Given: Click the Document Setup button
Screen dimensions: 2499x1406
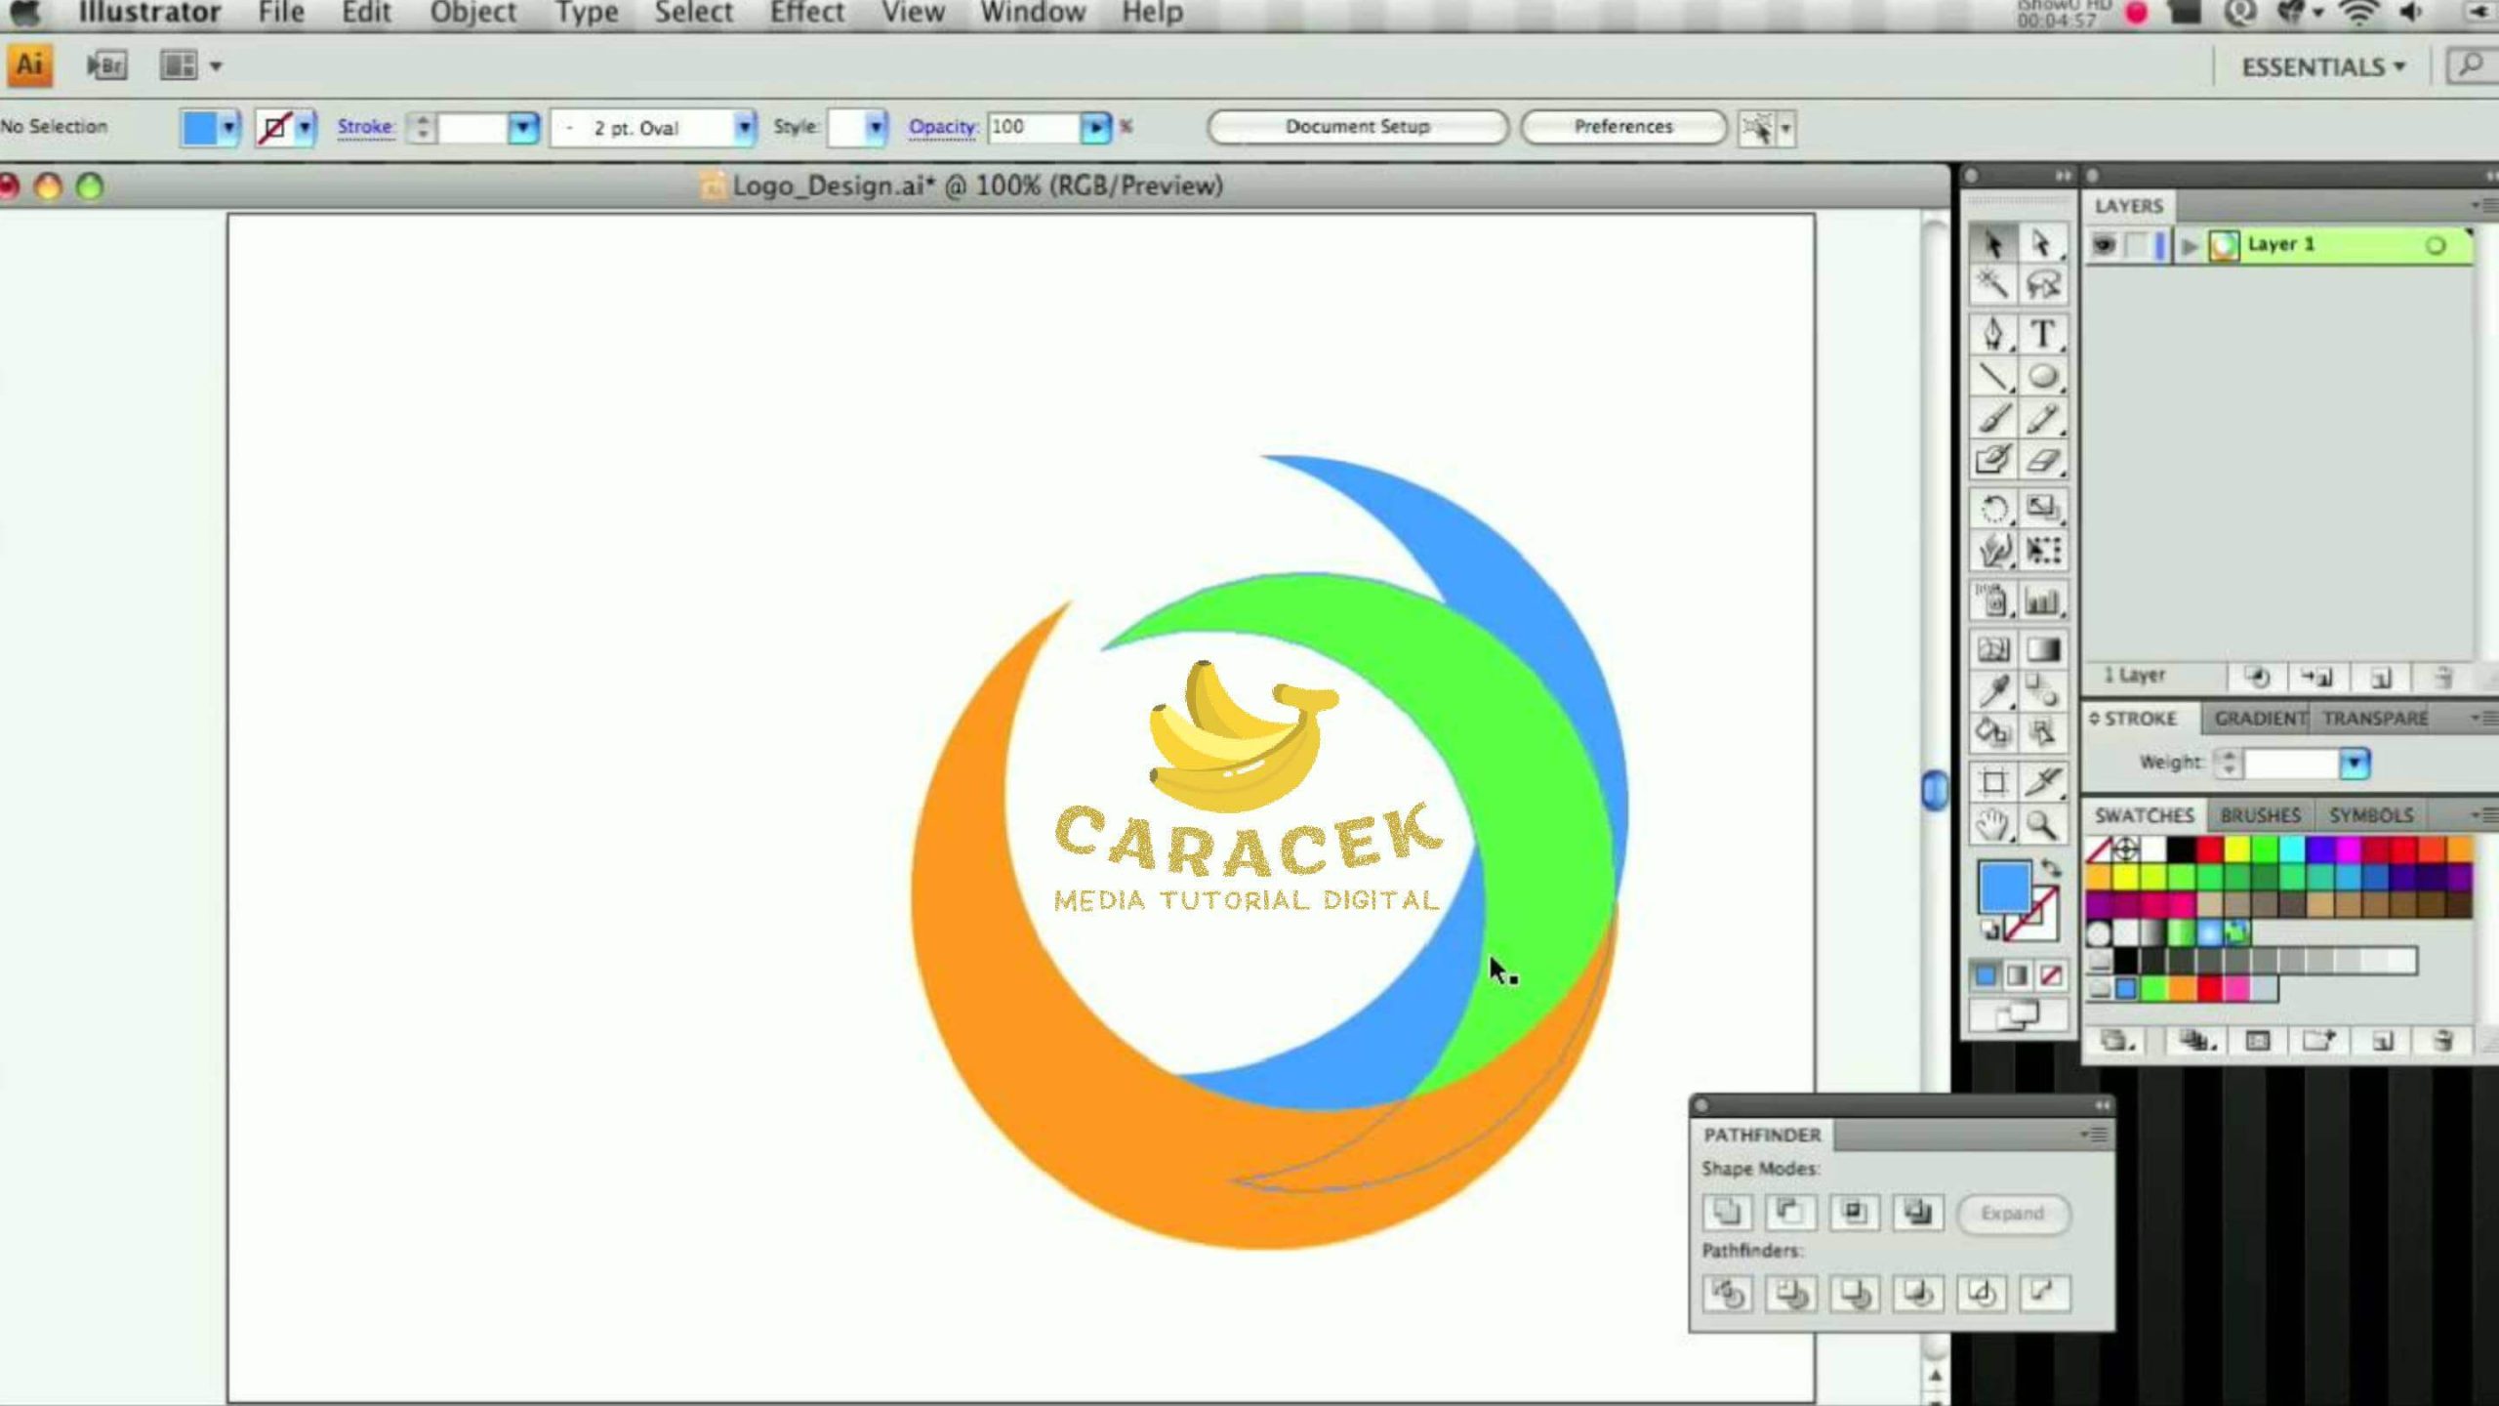Looking at the screenshot, I should tap(1357, 127).
